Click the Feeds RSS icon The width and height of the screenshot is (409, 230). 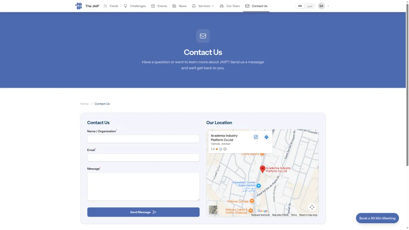(105, 6)
